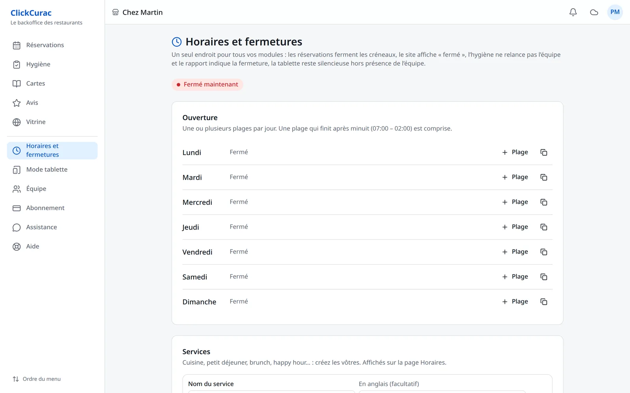
Task: Click the Fermé maintenant status badge
Action: click(208, 84)
